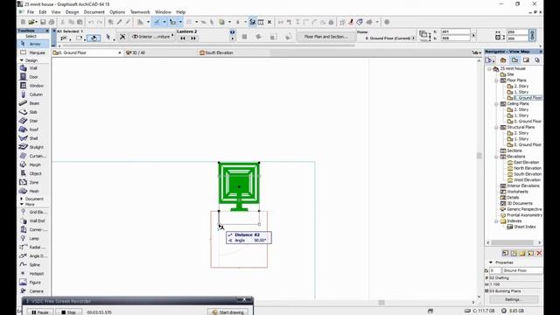Select the Curtain Wall tool

coord(33,156)
